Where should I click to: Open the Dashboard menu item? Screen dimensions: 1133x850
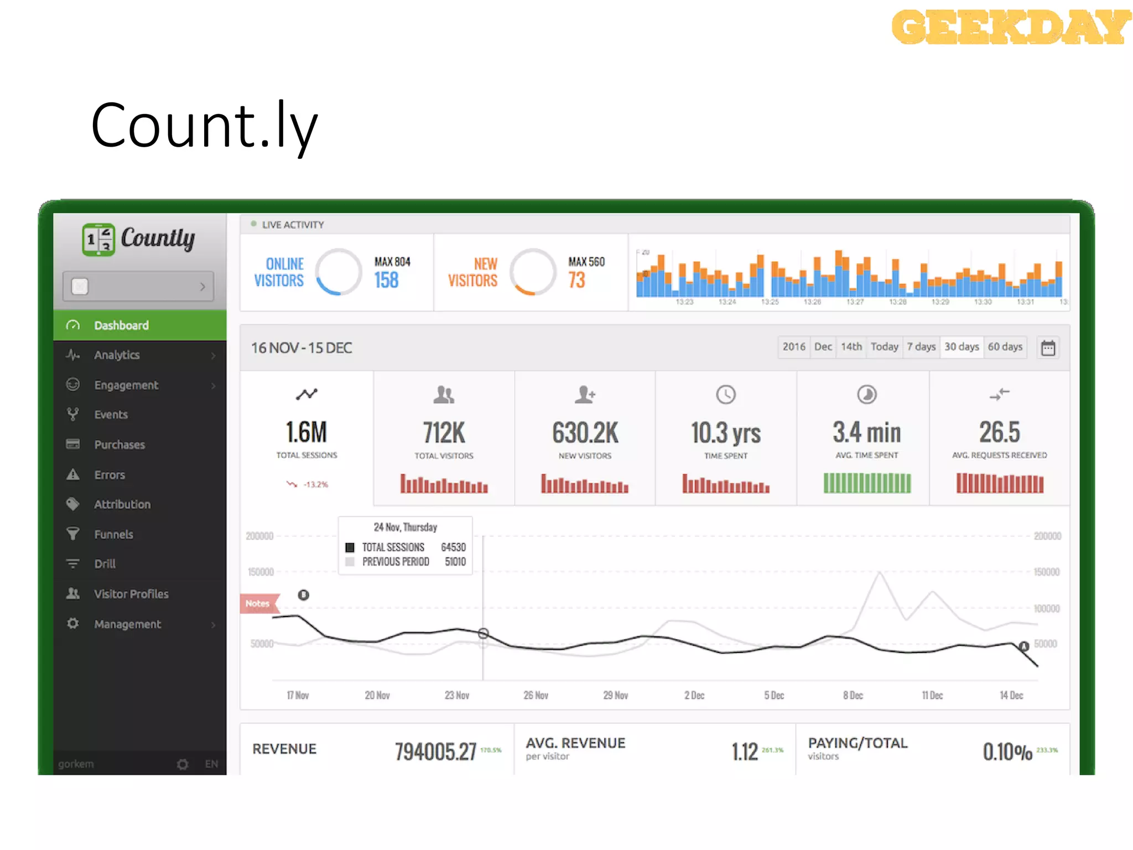tap(121, 325)
